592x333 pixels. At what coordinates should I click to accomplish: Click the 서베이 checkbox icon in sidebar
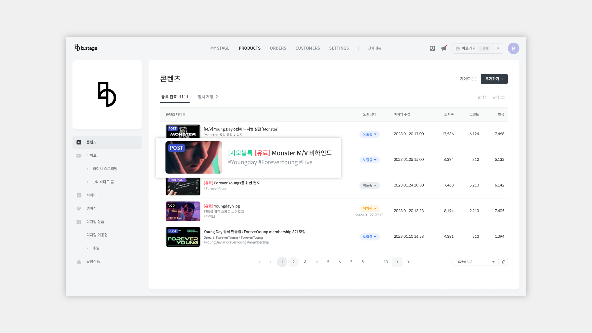tap(79, 195)
